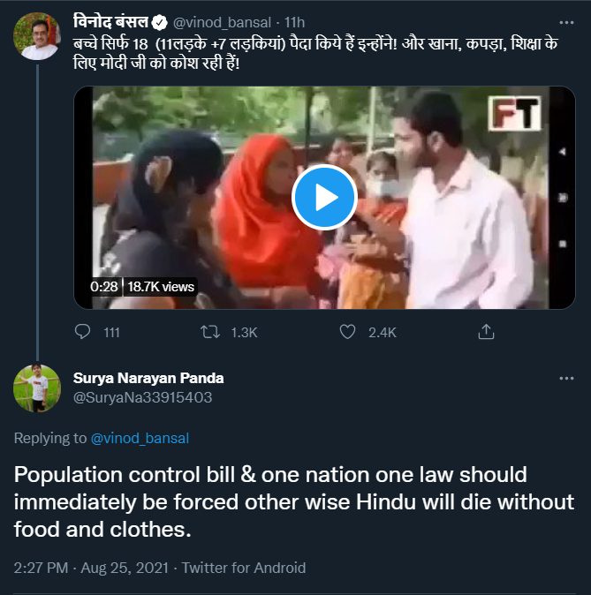Screen dimensions: 591x595
Task: Click the Twitter for Android source link
Action: click(244, 568)
